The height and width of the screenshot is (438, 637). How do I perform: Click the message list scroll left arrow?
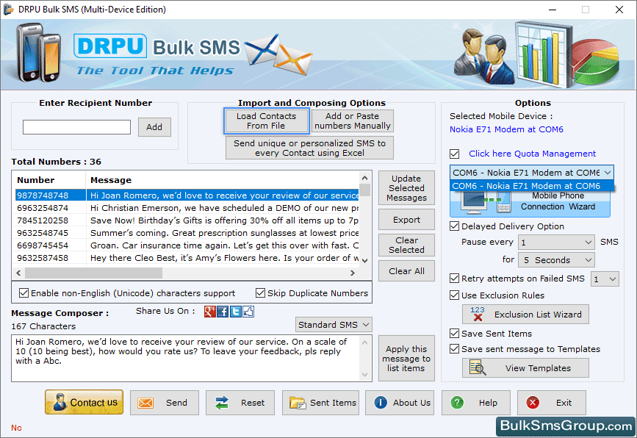(18, 273)
